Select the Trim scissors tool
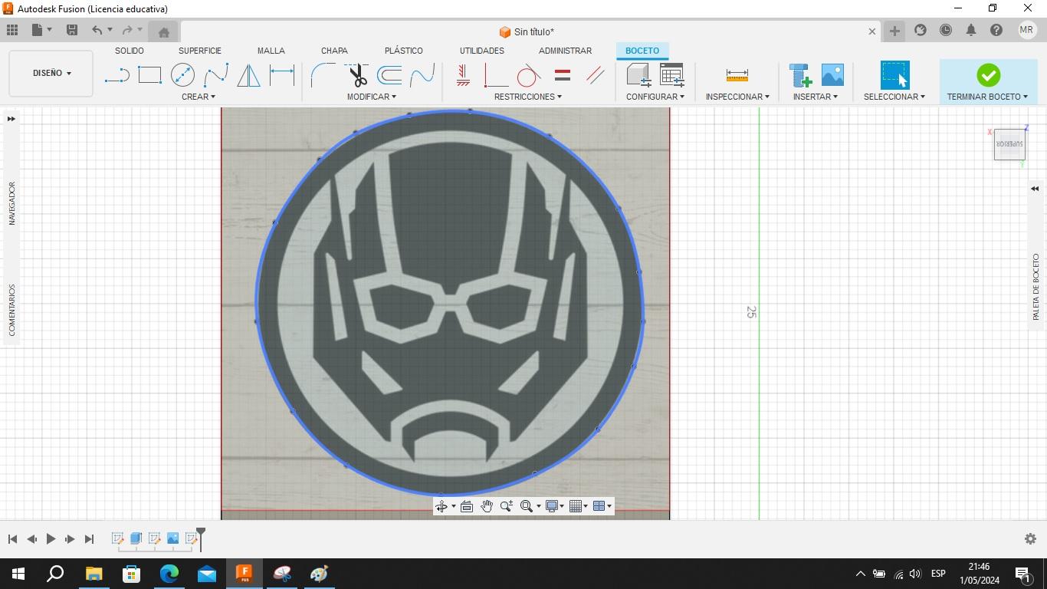Screen dimensions: 1047x589 coord(357,75)
